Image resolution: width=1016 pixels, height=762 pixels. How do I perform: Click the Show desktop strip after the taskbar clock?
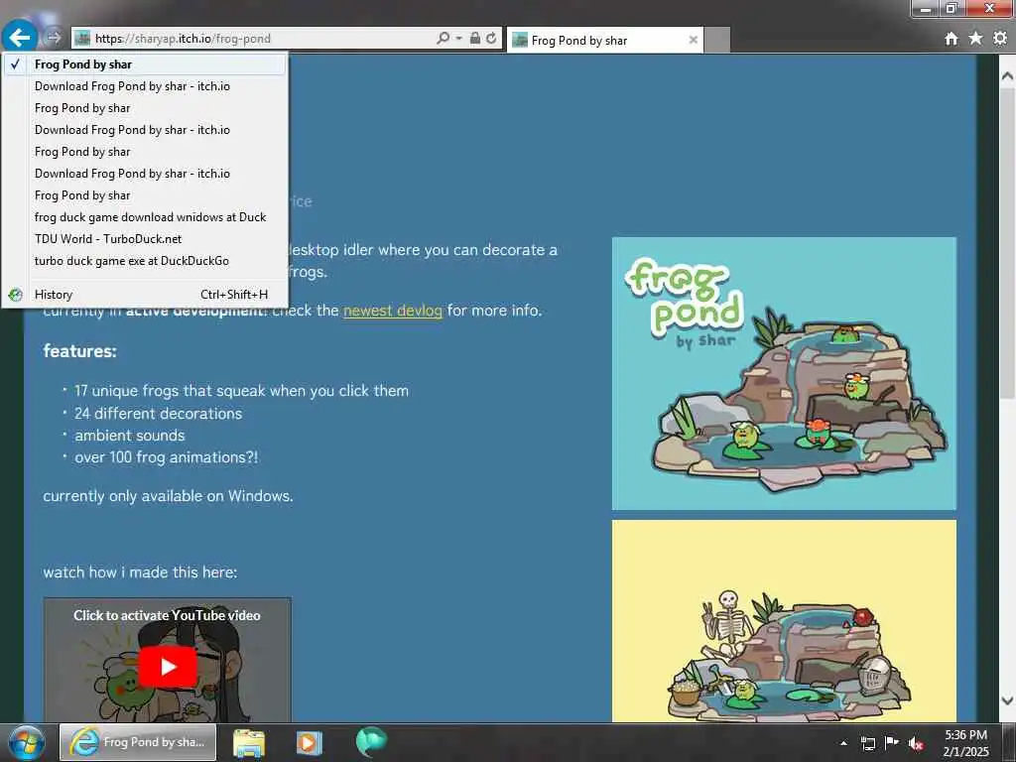tap(1009, 742)
